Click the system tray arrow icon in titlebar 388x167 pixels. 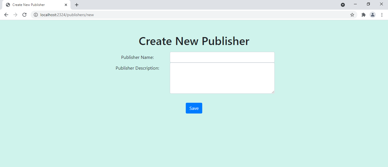[x=343, y=5]
